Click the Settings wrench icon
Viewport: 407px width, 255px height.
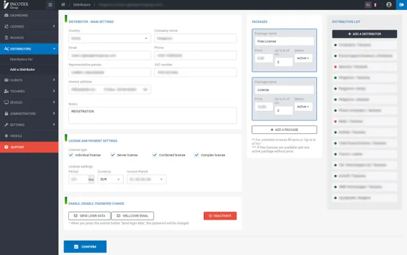(x=6, y=125)
